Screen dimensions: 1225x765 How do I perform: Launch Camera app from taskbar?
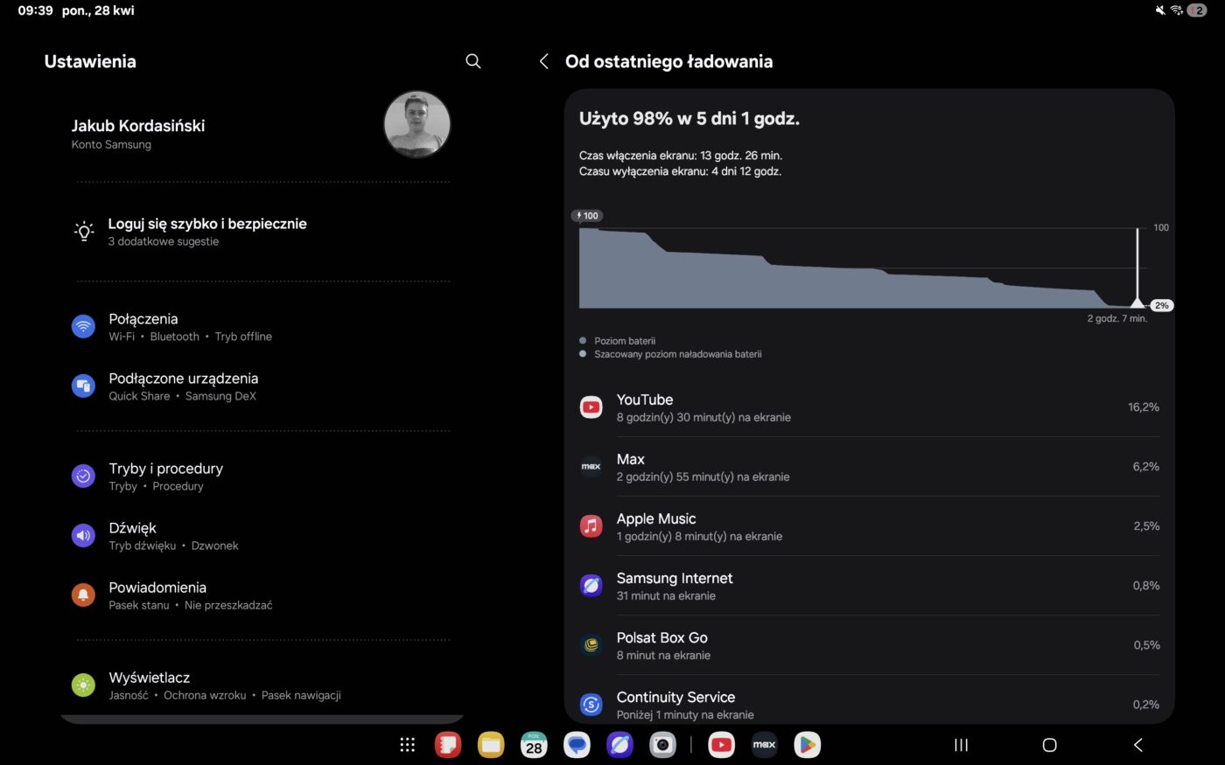coord(662,745)
